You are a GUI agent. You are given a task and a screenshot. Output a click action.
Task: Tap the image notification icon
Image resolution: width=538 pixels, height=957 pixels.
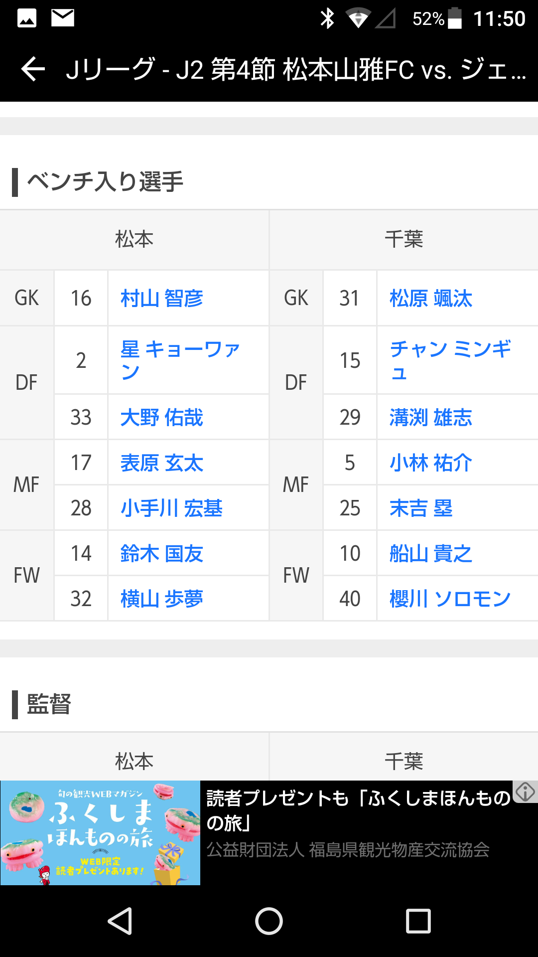click(x=27, y=18)
